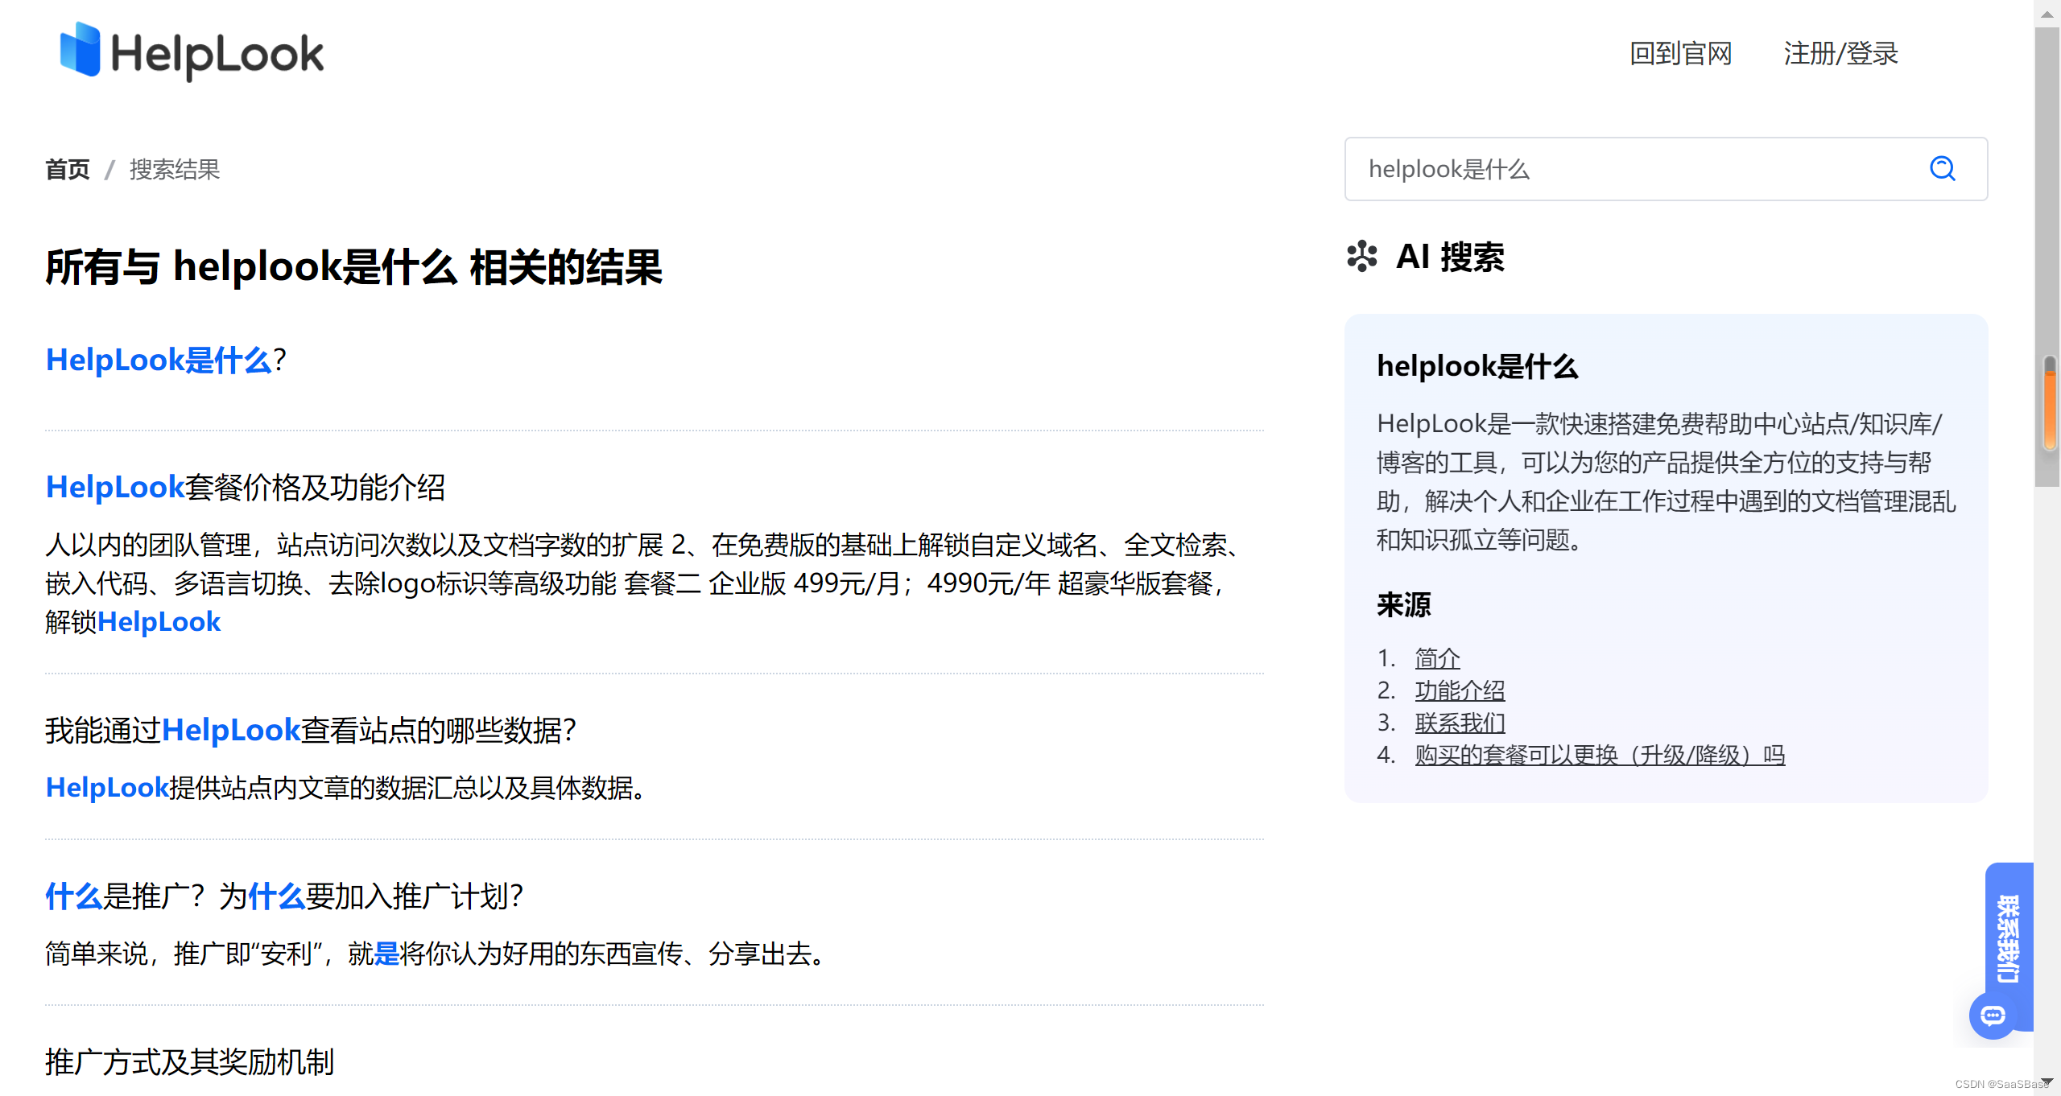Go to 回到官网 in the header
Image resolution: width=2061 pixels, height=1096 pixels.
pyautogui.click(x=1680, y=54)
